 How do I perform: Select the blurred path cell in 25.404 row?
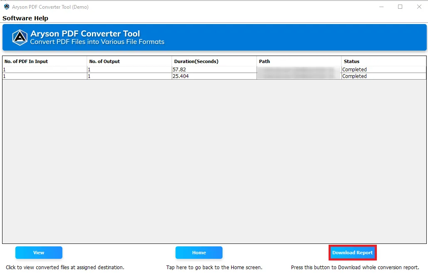(x=299, y=76)
